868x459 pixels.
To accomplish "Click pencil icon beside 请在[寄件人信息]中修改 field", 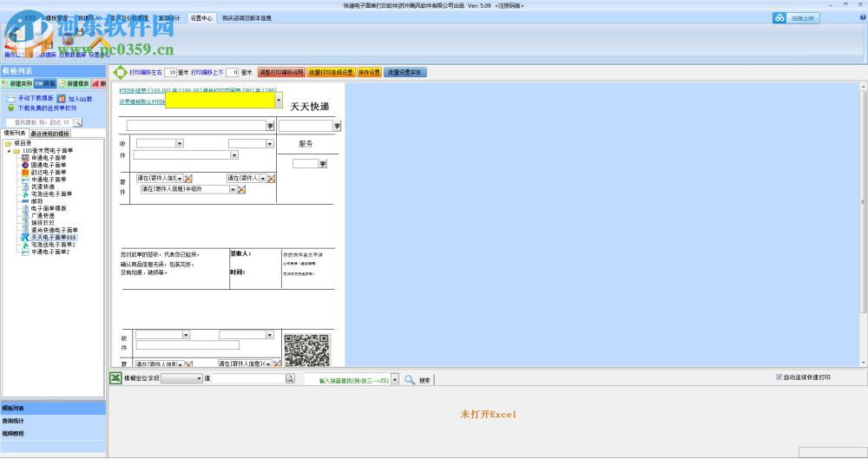I will (241, 189).
